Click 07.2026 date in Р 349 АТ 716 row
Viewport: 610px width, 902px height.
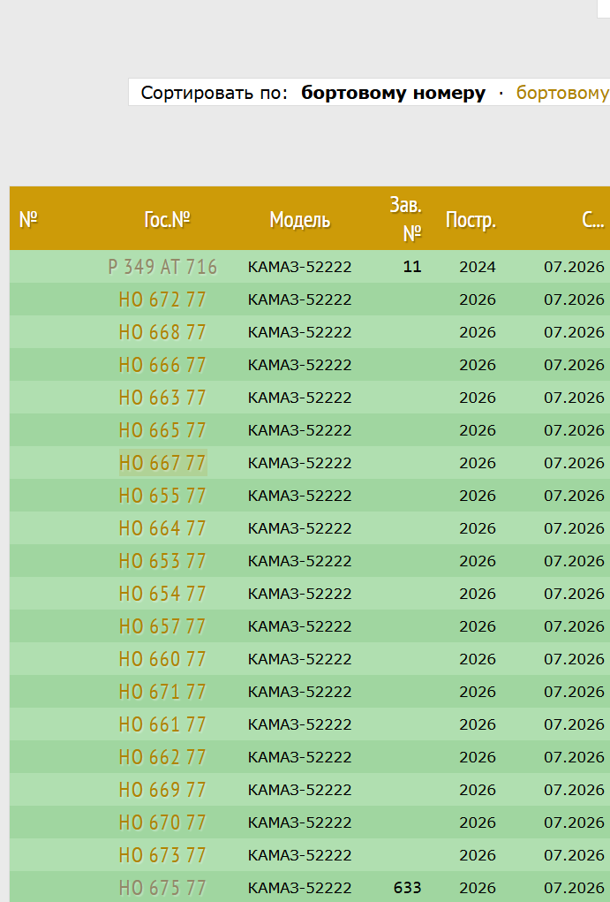point(575,267)
